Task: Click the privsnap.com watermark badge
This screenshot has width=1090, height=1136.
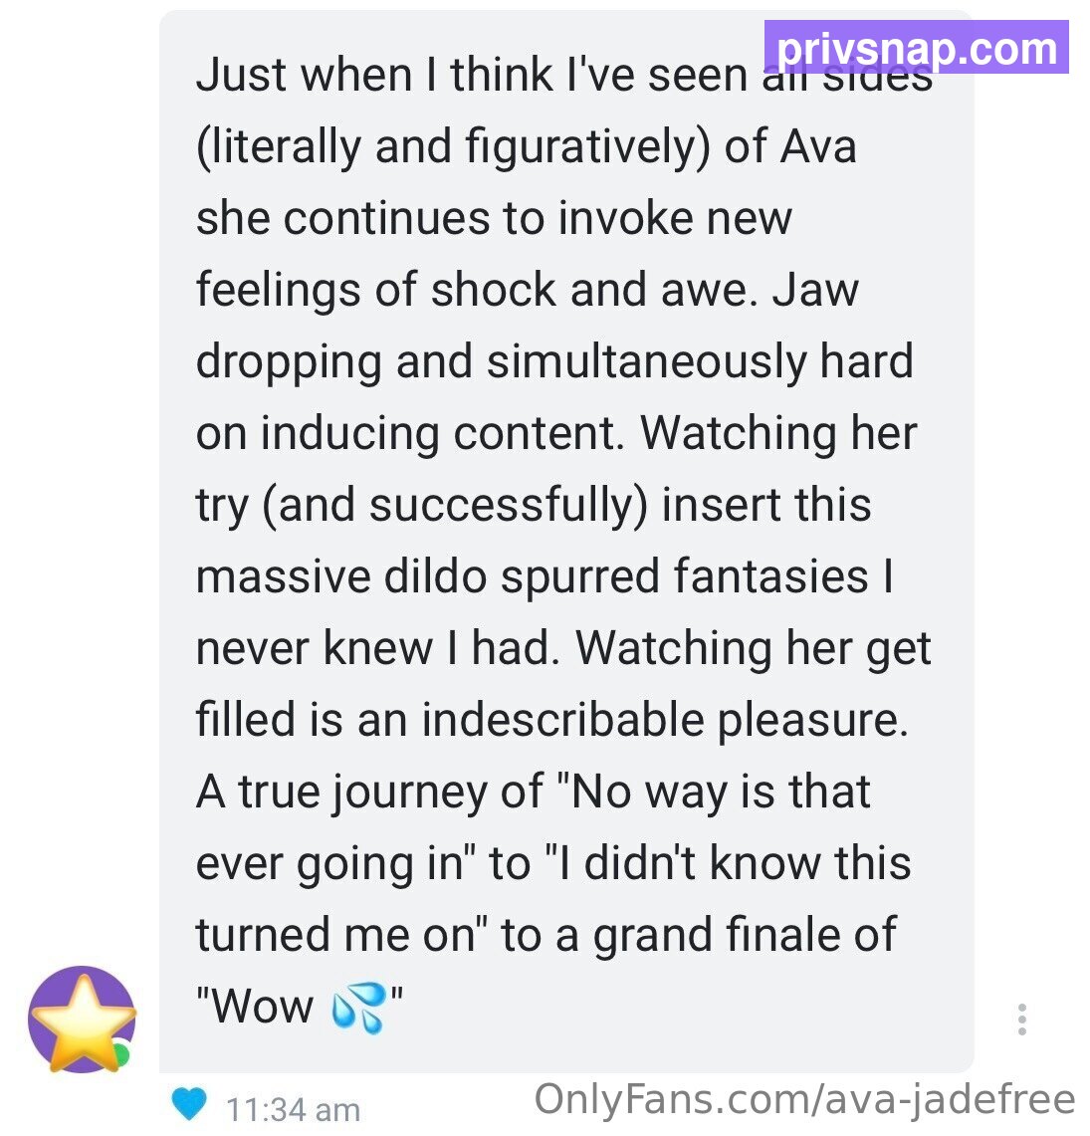Action: (916, 48)
